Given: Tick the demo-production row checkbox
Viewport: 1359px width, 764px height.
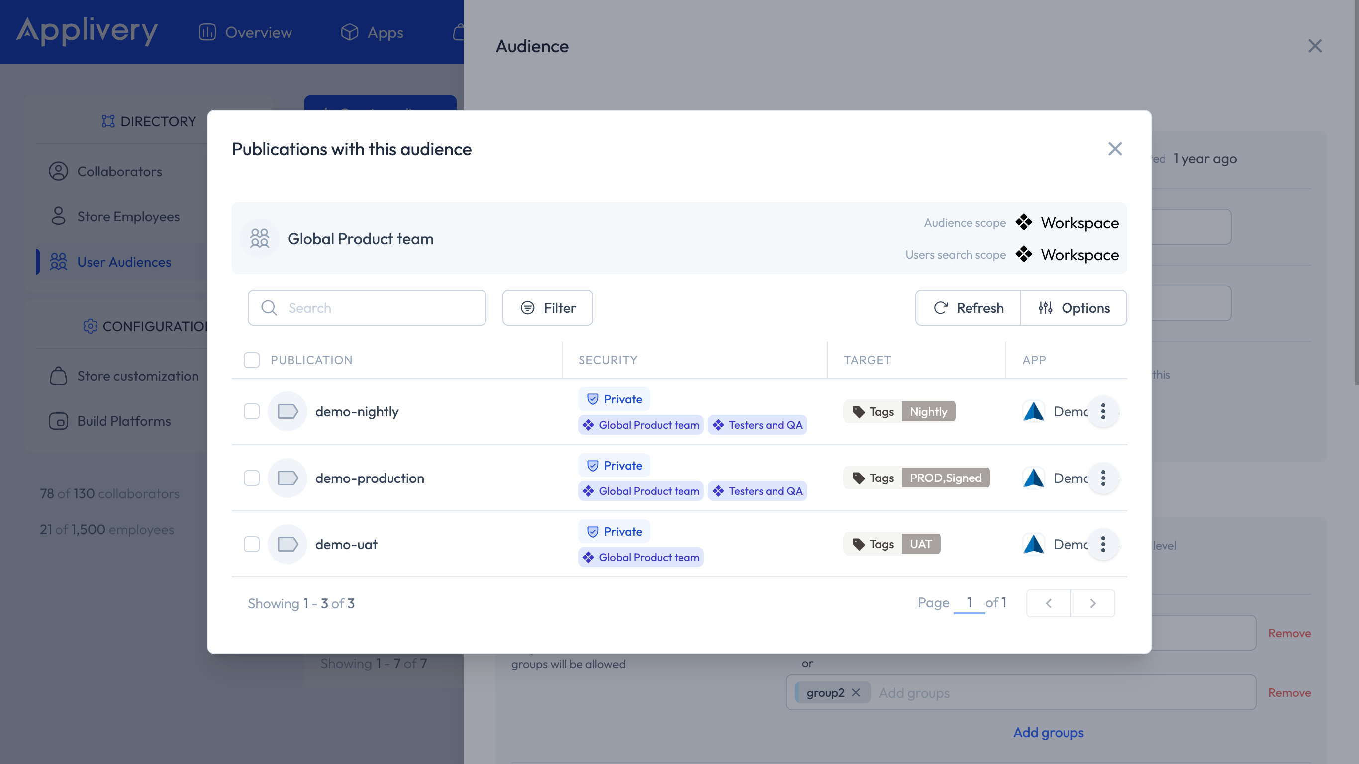Looking at the screenshot, I should pos(252,478).
